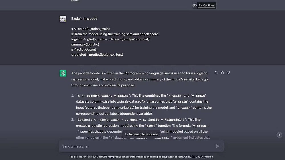Open the ChatGPT May 24 Version link

coord(199,157)
